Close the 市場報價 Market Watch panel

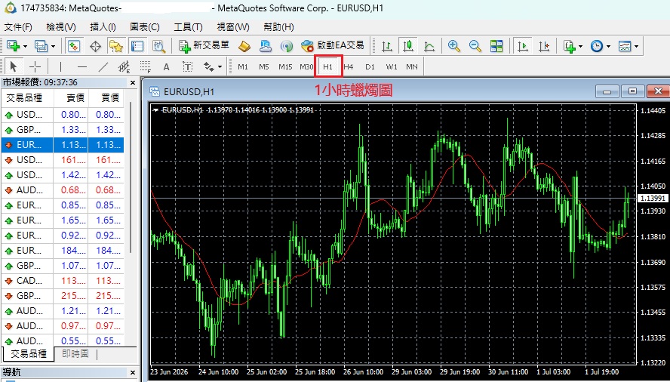(133, 82)
